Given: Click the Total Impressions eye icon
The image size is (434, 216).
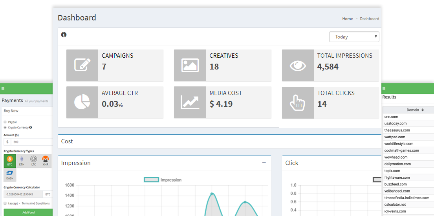Looking at the screenshot, I should pyautogui.click(x=298, y=65).
